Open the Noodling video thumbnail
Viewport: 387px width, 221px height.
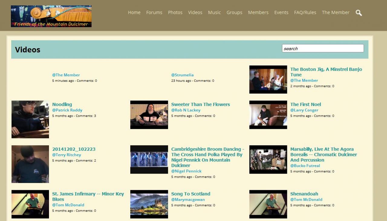pyautogui.click(x=30, y=119)
